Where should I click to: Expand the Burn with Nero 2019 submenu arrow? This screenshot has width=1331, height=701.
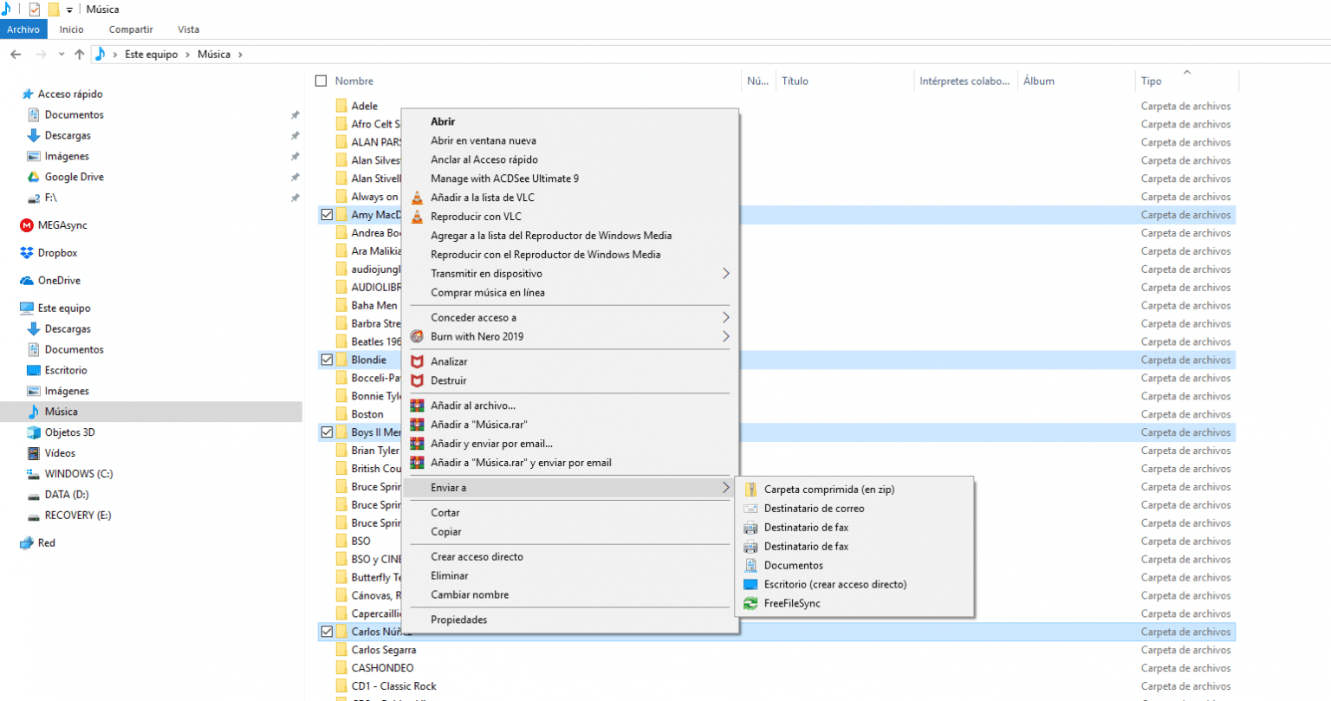pyautogui.click(x=726, y=337)
